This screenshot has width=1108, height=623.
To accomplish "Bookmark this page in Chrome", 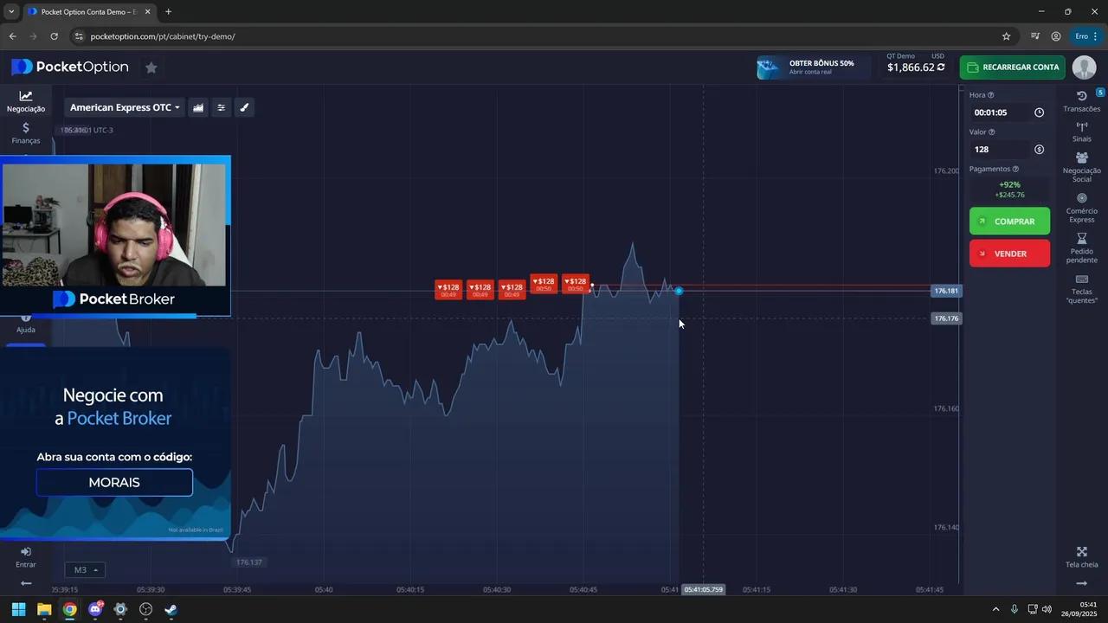I will [1006, 36].
